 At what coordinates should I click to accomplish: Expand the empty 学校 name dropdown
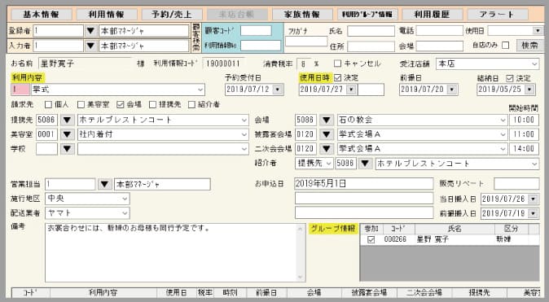(x=244, y=149)
